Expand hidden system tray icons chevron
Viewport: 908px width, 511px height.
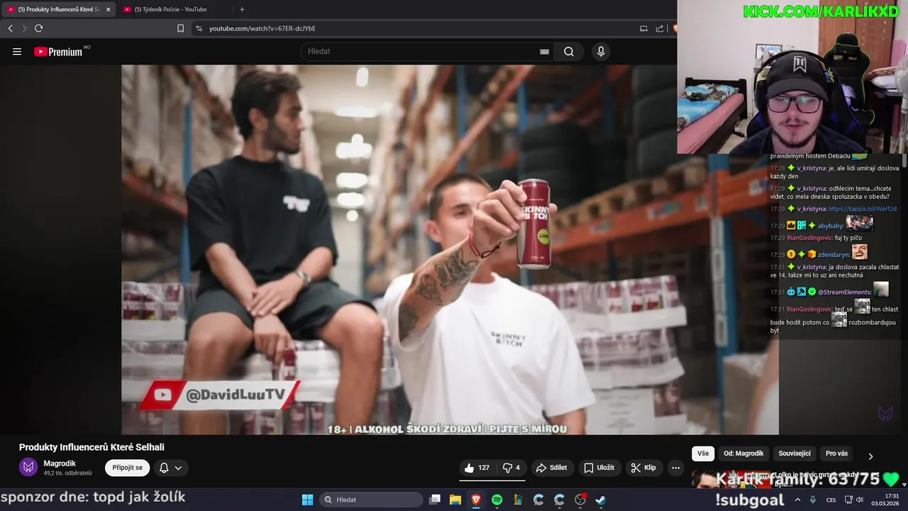[x=797, y=500]
